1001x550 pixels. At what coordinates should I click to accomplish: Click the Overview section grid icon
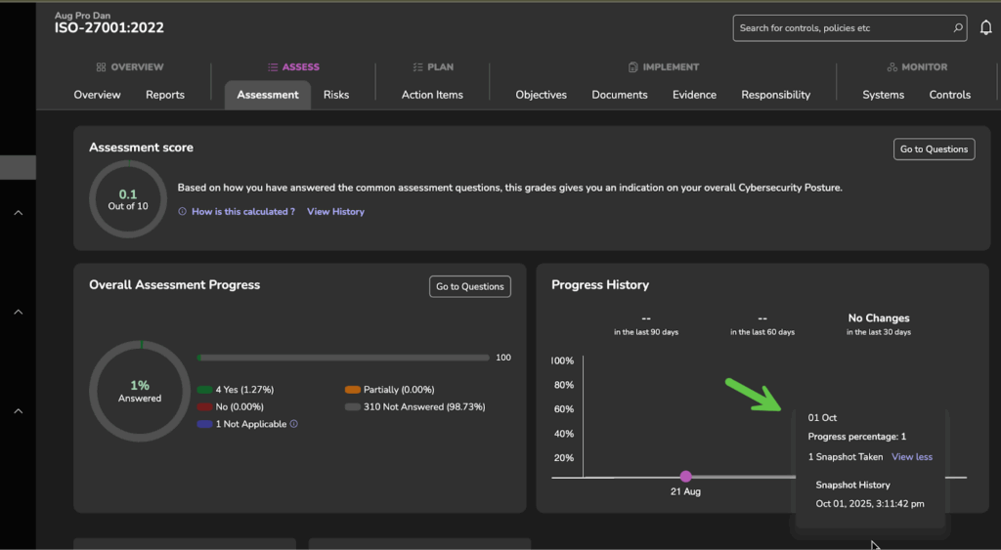[101, 67]
